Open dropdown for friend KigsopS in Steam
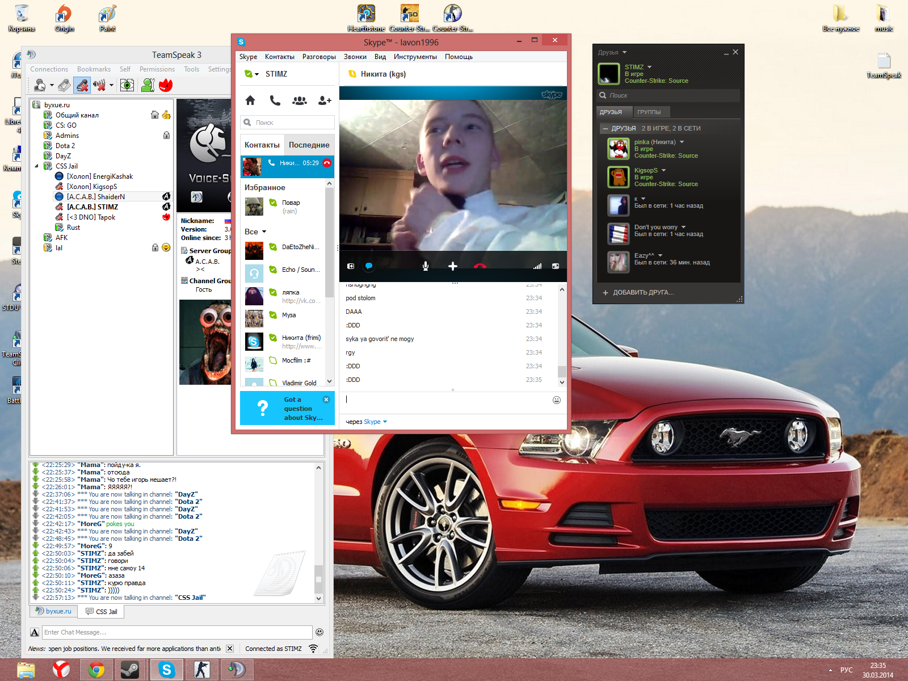 coord(663,170)
